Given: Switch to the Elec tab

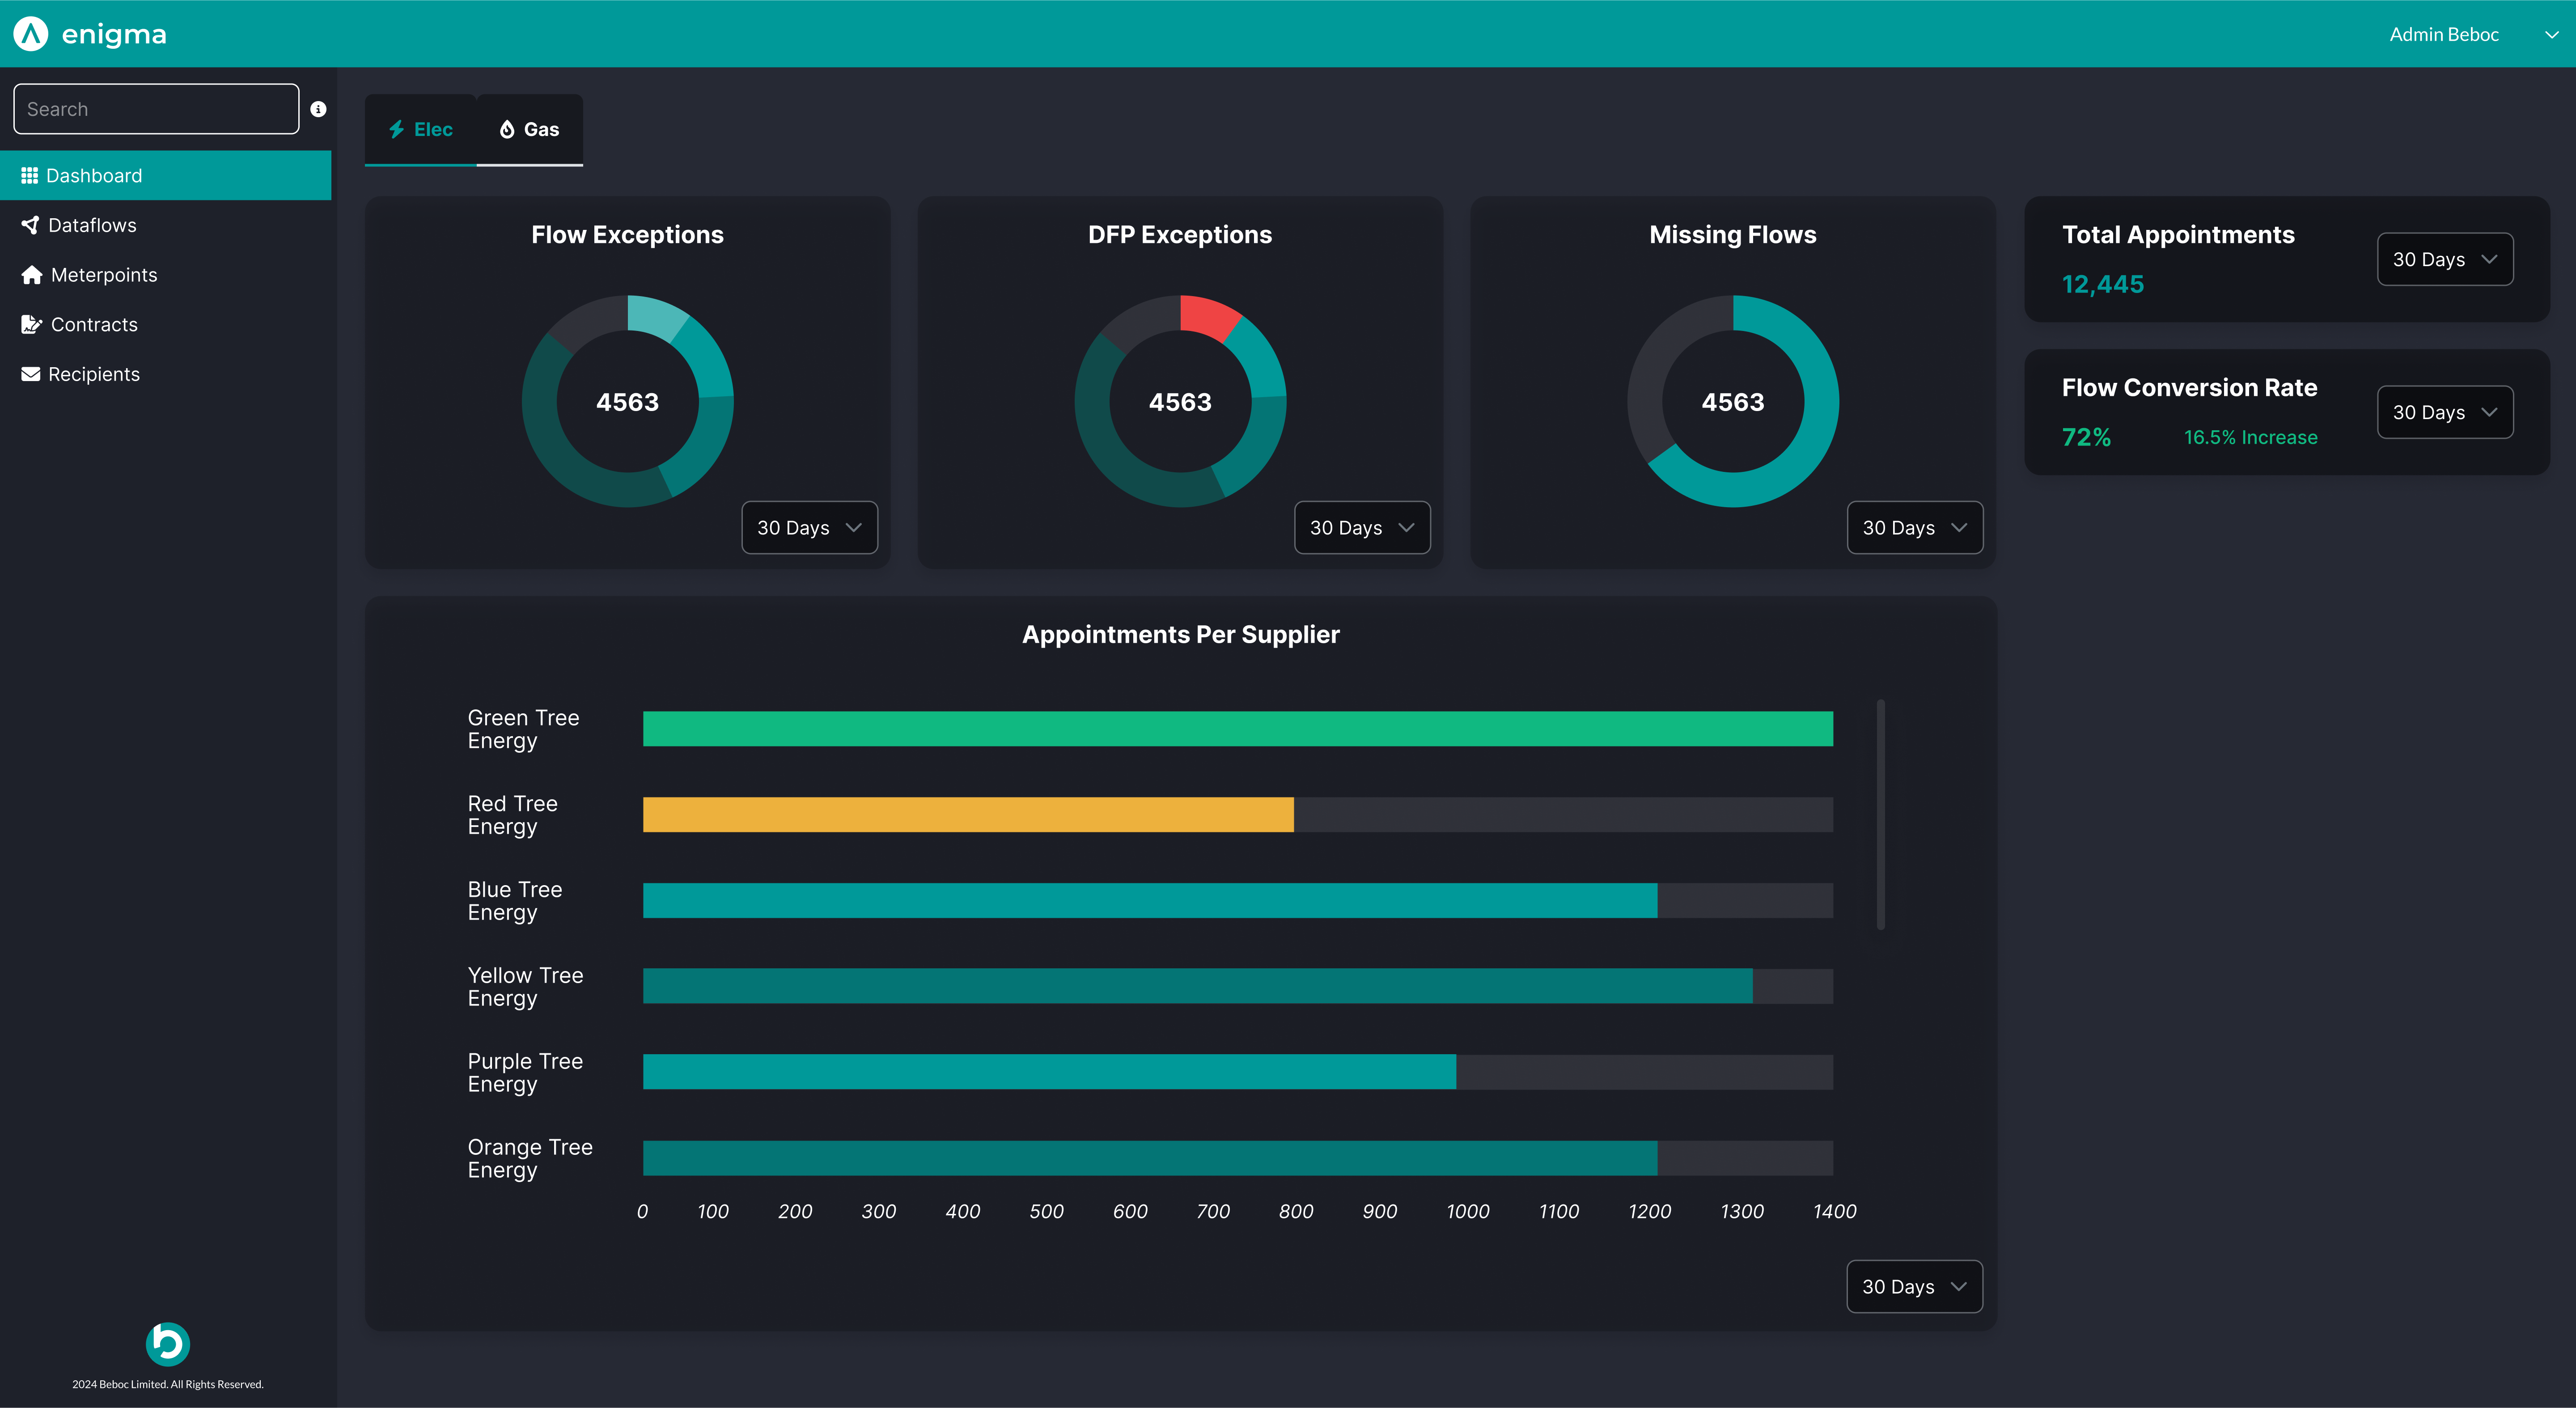Looking at the screenshot, I should (421, 129).
